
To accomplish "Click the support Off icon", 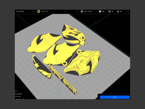I will tap(109, 12).
